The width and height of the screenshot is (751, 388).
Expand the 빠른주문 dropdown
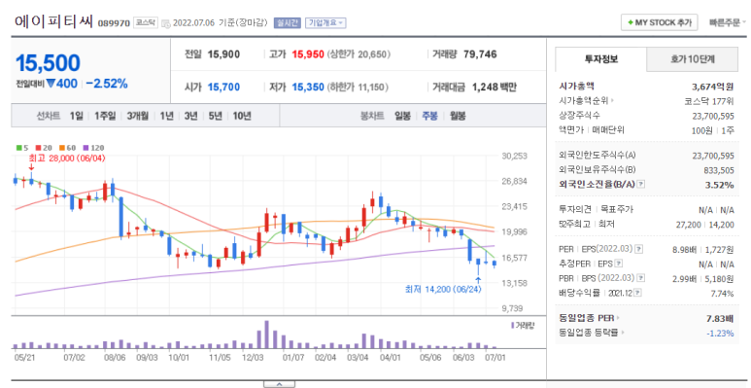coord(728,22)
